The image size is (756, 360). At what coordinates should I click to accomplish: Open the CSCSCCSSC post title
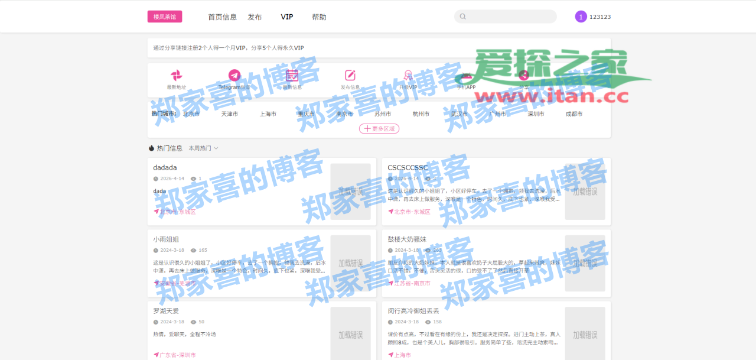pos(408,168)
